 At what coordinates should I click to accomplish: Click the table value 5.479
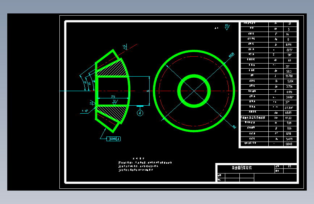pyautogui.click(x=289, y=139)
